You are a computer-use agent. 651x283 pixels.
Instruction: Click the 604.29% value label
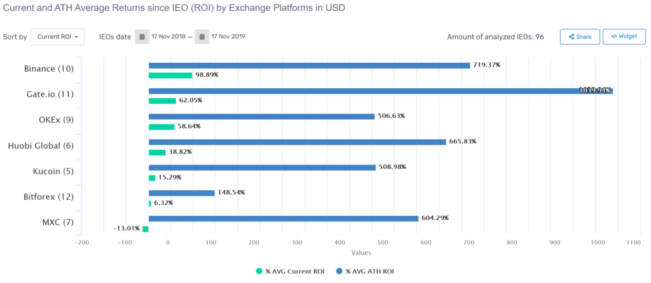coord(435,218)
